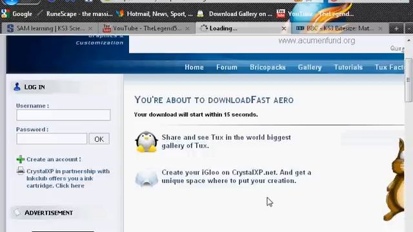
Task: Click the www.acumenfund.org ad link
Action: (317, 41)
